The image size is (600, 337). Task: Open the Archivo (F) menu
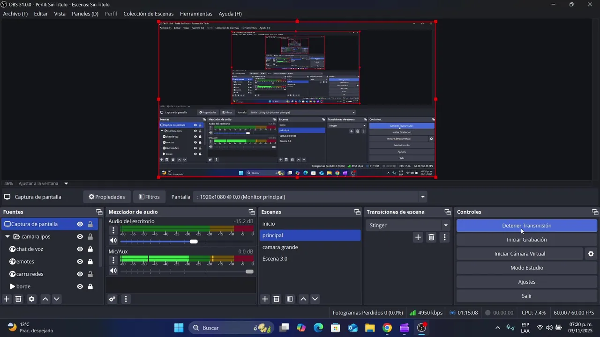[15, 14]
